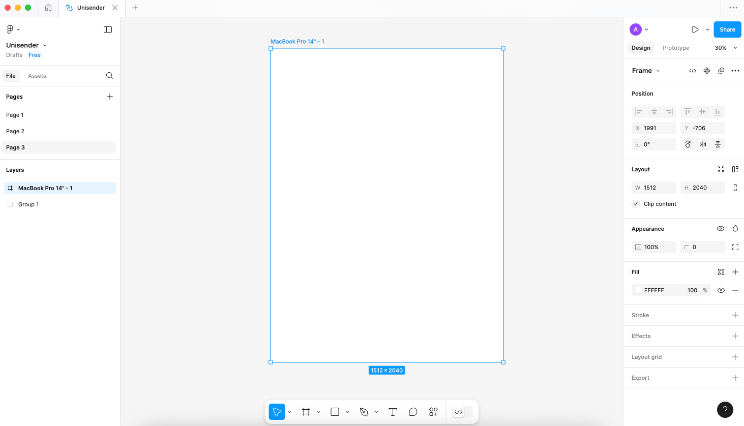The height and width of the screenshot is (426, 744).
Task: Add a new page with plus
Action: tap(110, 97)
